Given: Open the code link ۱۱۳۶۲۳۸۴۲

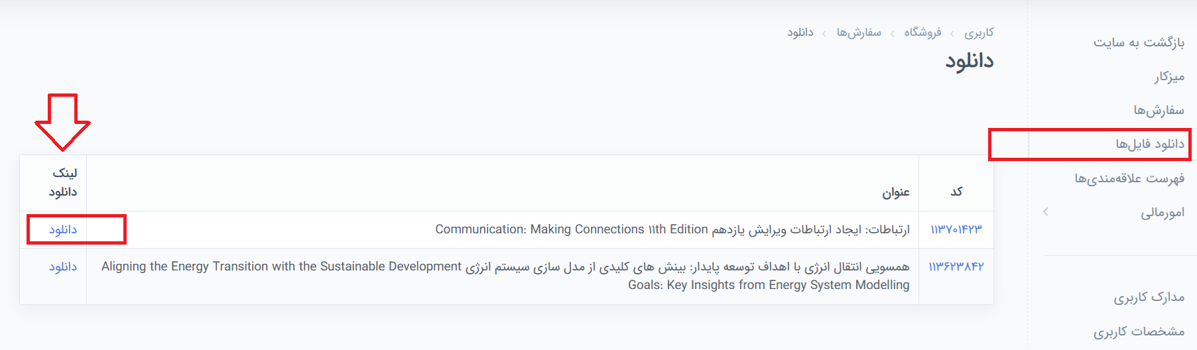Looking at the screenshot, I should pyautogui.click(x=956, y=266).
